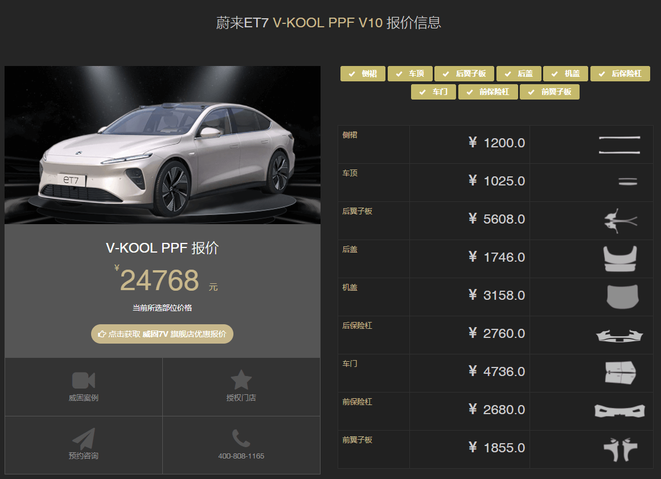
Task: Click the 后保险杠 rear bumper film icon
Action: (621, 335)
